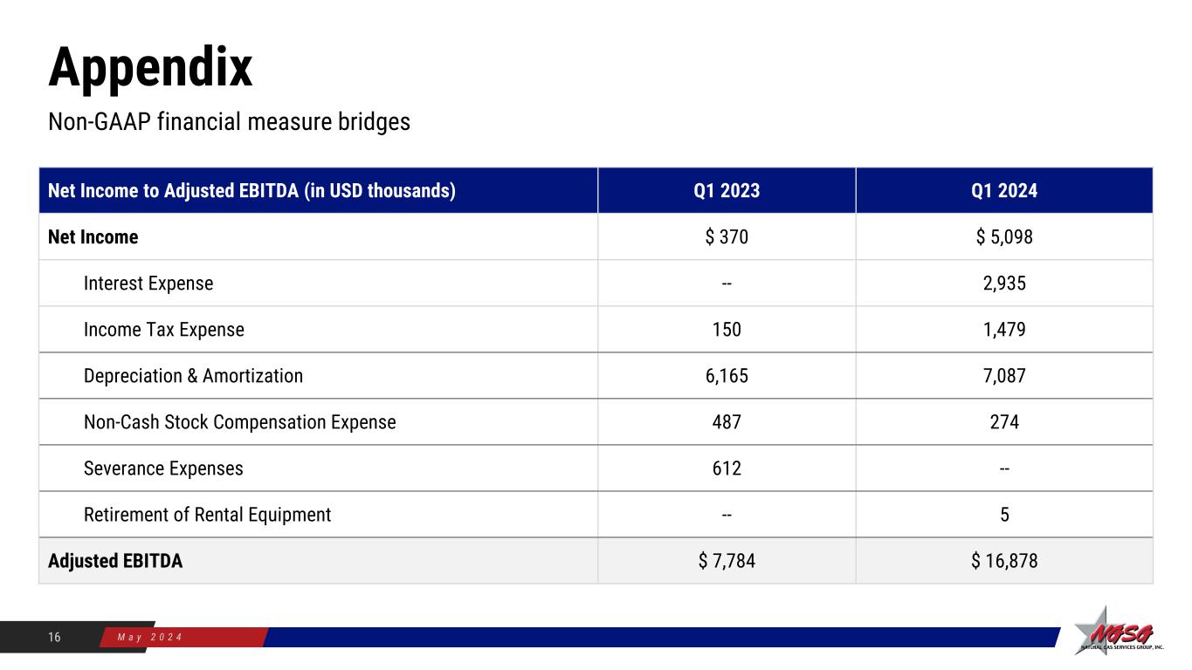Click the Q1 2023 column header
The height and width of the screenshot is (670, 1192).
tap(726, 191)
